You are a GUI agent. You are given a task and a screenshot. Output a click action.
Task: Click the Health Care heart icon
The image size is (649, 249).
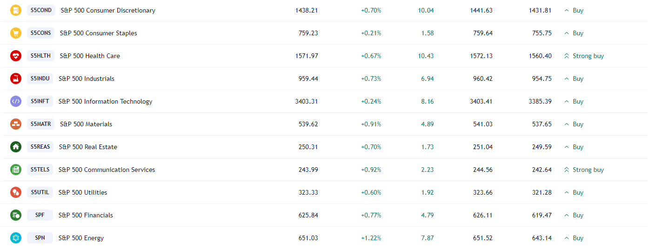tap(16, 56)
